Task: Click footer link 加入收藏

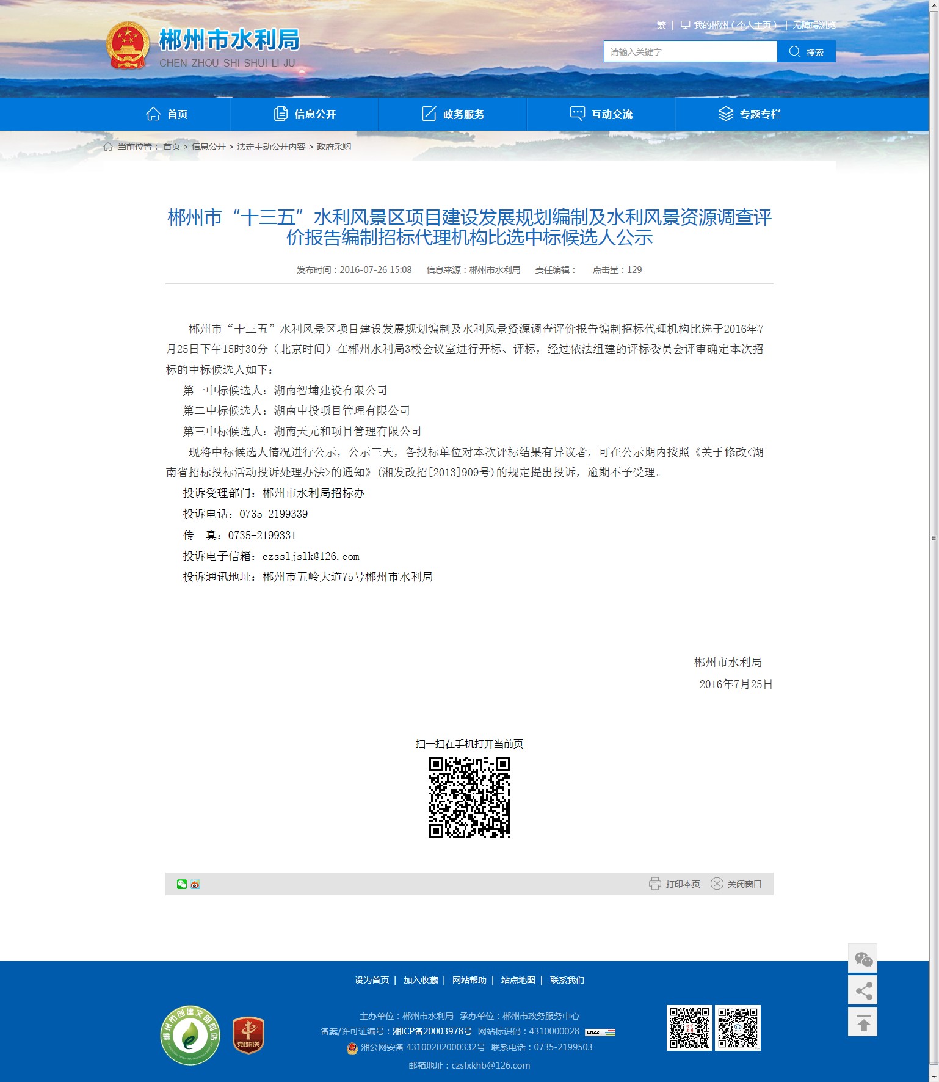Action: click(421, 980)
